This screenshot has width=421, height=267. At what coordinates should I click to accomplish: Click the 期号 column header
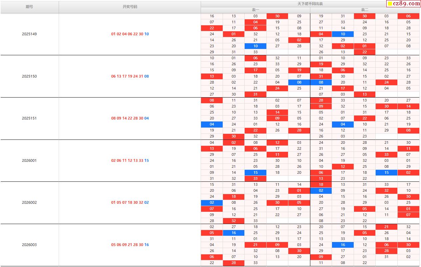point(29,7)
